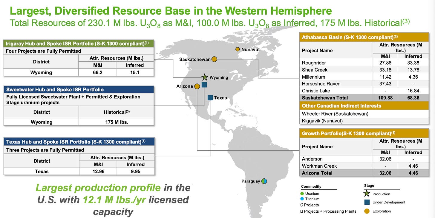Click the 9.95 Inferred value for Texas
This screenshot has width=435, height=218.
136,171
